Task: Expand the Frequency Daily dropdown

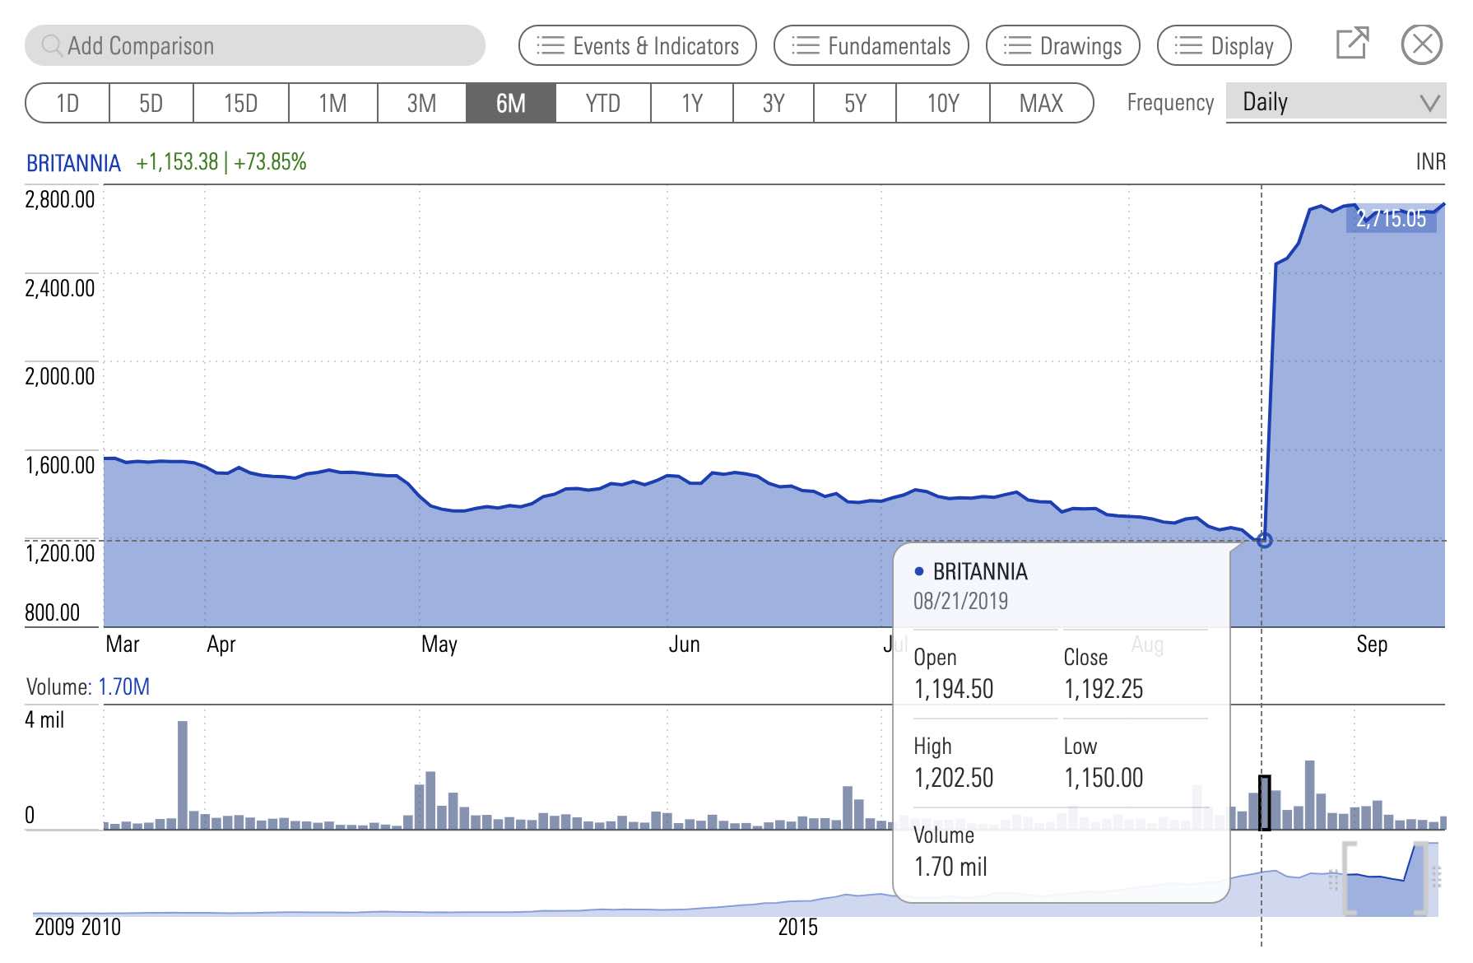Action: click(1336, 102)
